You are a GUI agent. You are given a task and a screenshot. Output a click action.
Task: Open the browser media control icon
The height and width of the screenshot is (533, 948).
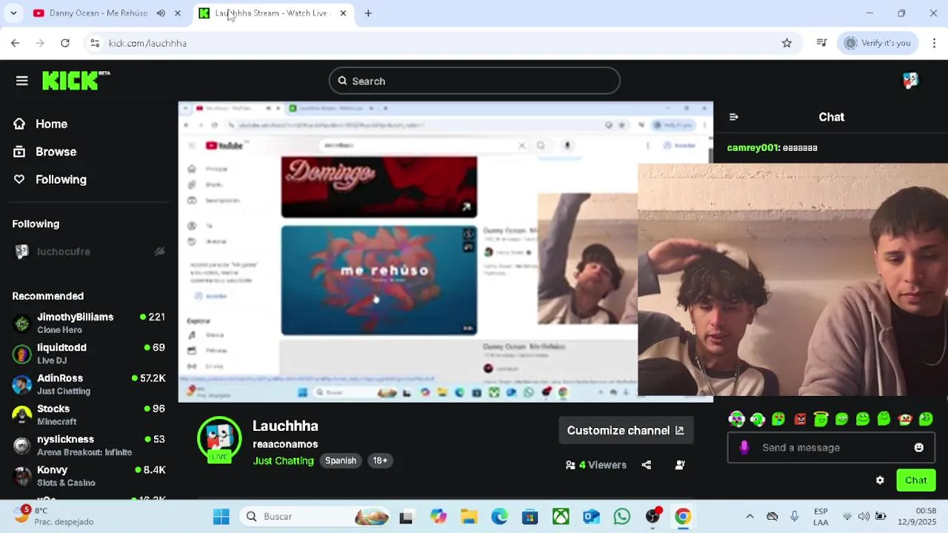(821, 43)
